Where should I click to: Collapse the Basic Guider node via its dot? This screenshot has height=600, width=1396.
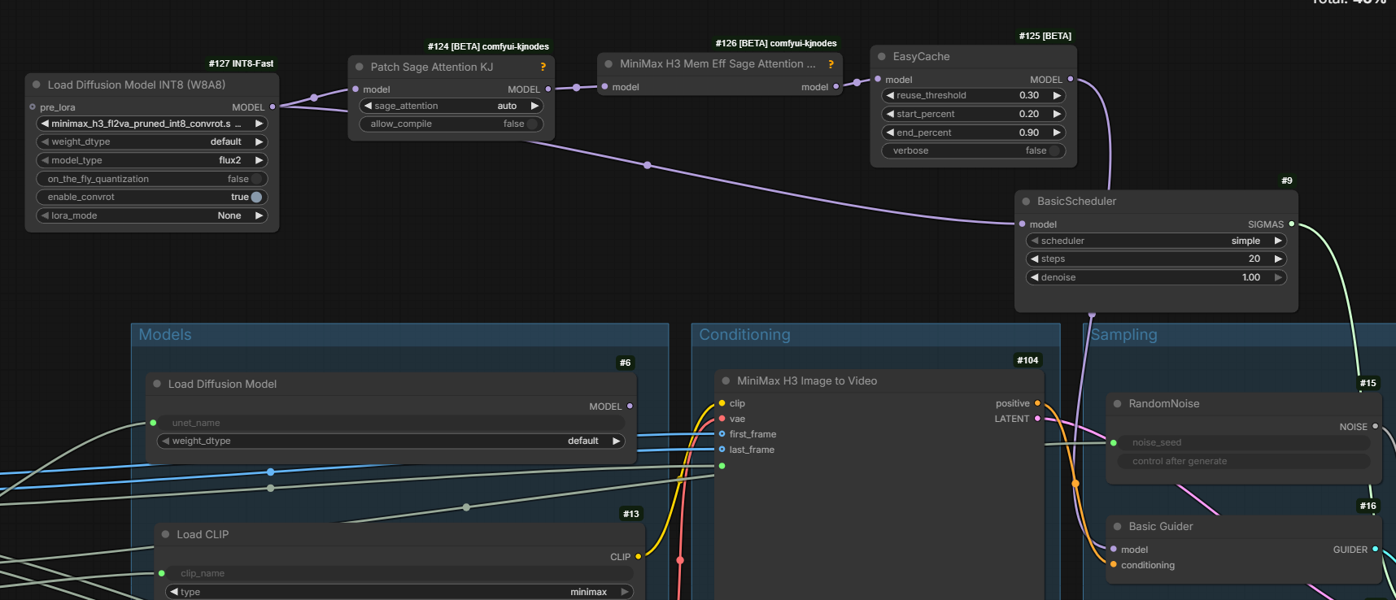point(1118,527)
